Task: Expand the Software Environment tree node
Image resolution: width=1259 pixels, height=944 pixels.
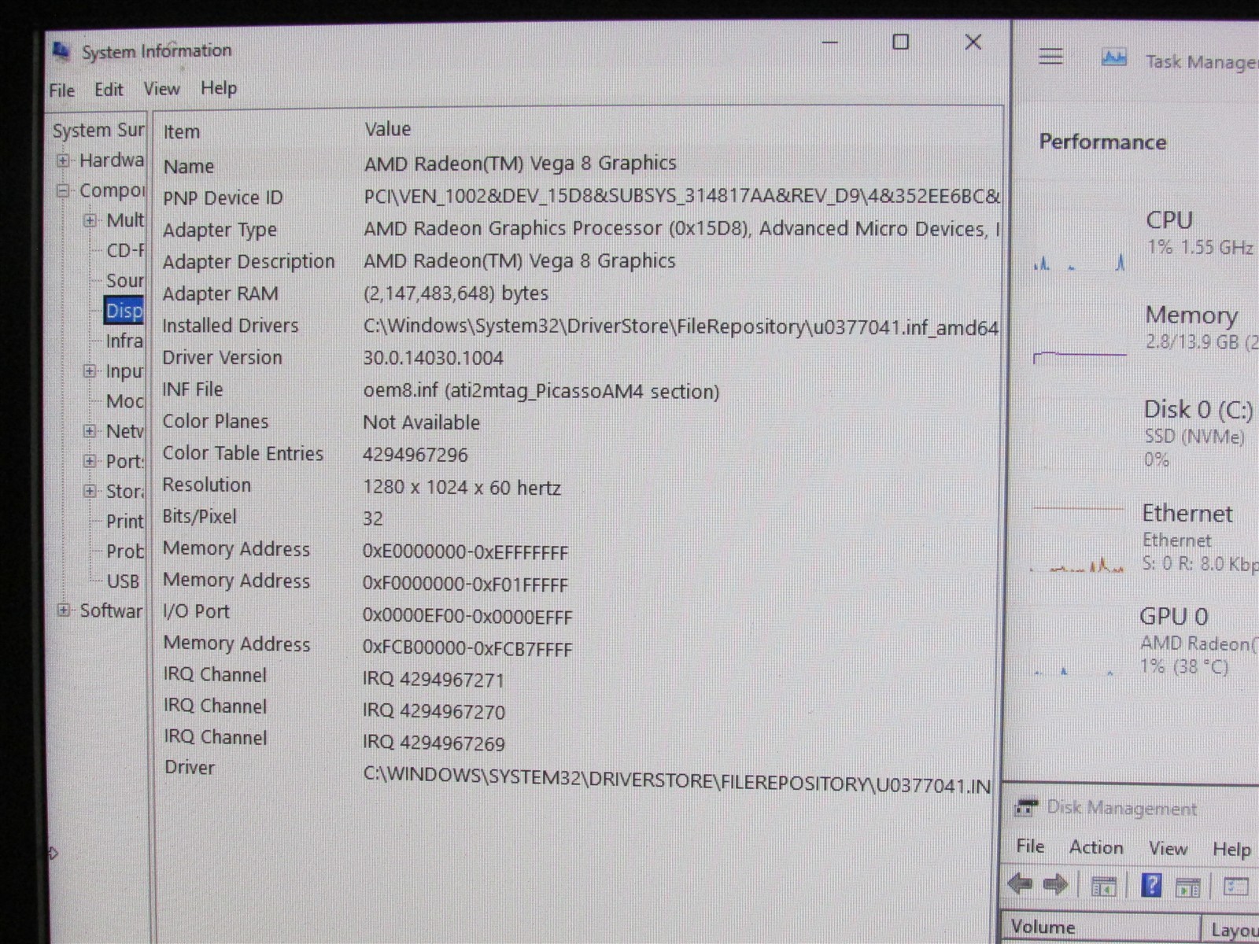Action: click(63, 610)
